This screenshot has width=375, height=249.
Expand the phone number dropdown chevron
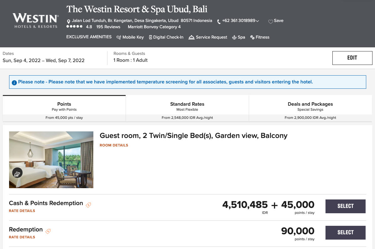258,21
